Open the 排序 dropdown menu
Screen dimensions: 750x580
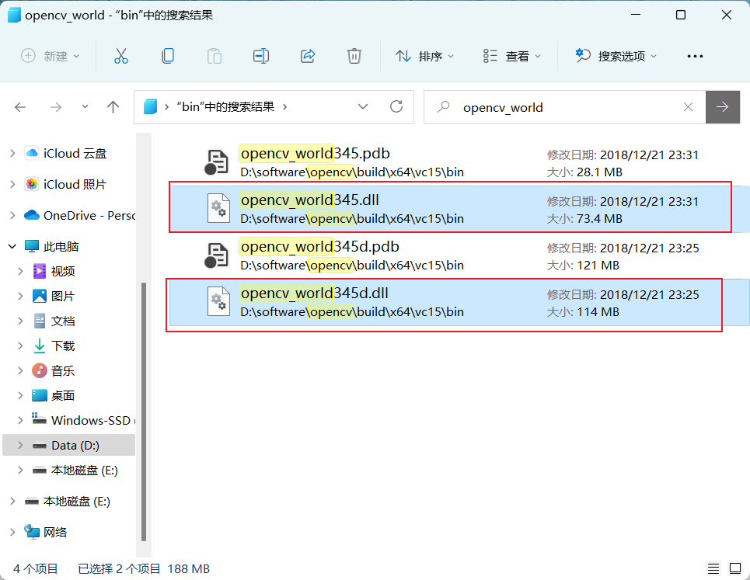click(x=425, y=55)
